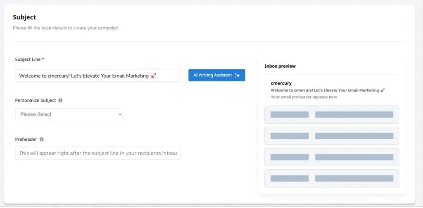Launch the AI Writing Assistant

pyautogui.click(x=216, y=75)
